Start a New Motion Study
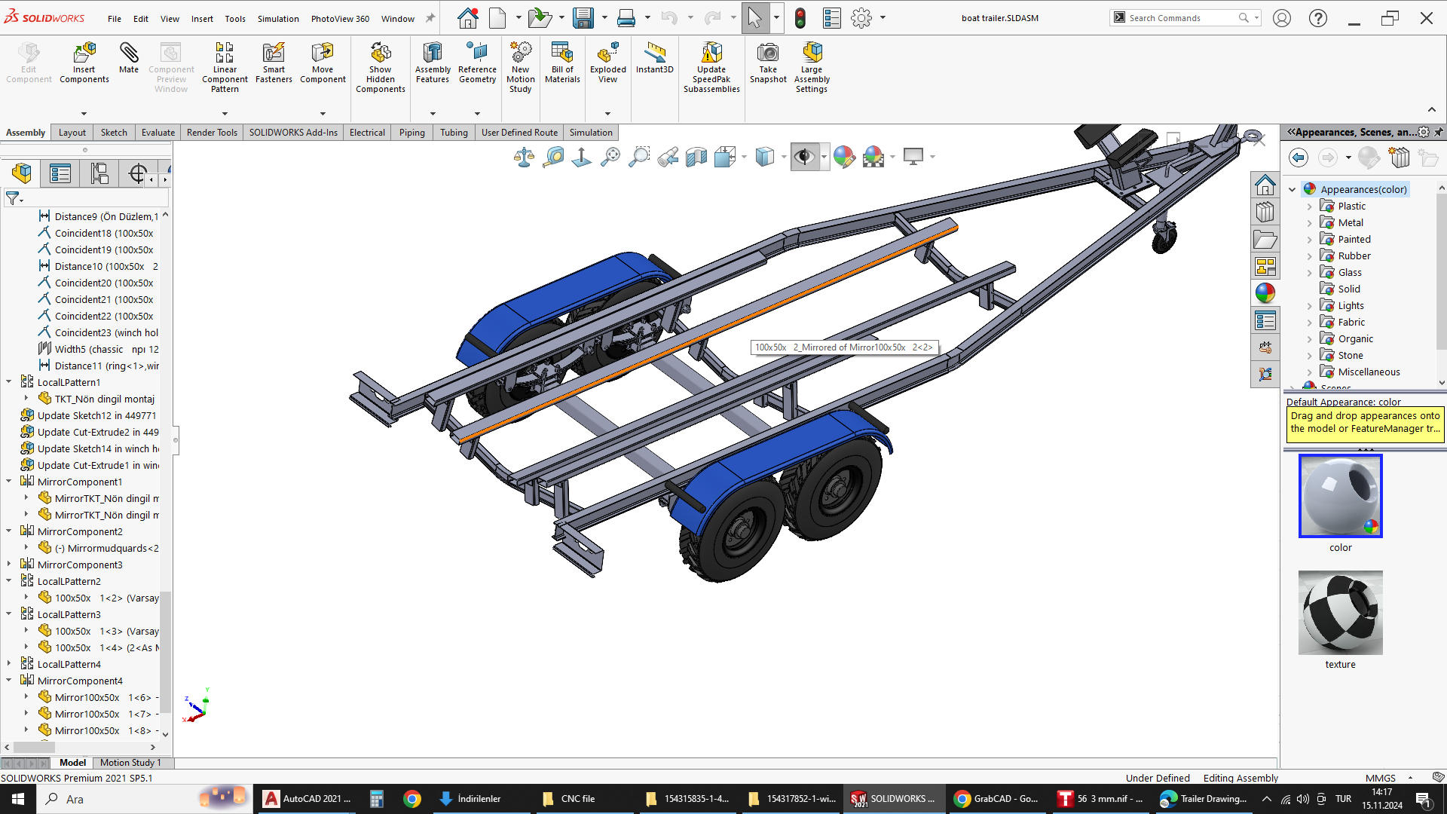Image resolution: width=1447 pixels, height=814 pixels. coord(520,53)
